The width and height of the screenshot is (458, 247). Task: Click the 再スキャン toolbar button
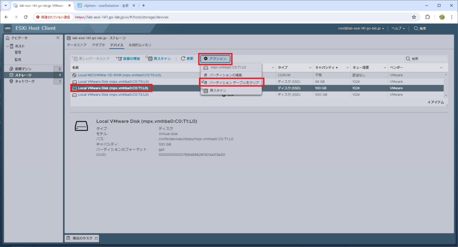[158, 58]
